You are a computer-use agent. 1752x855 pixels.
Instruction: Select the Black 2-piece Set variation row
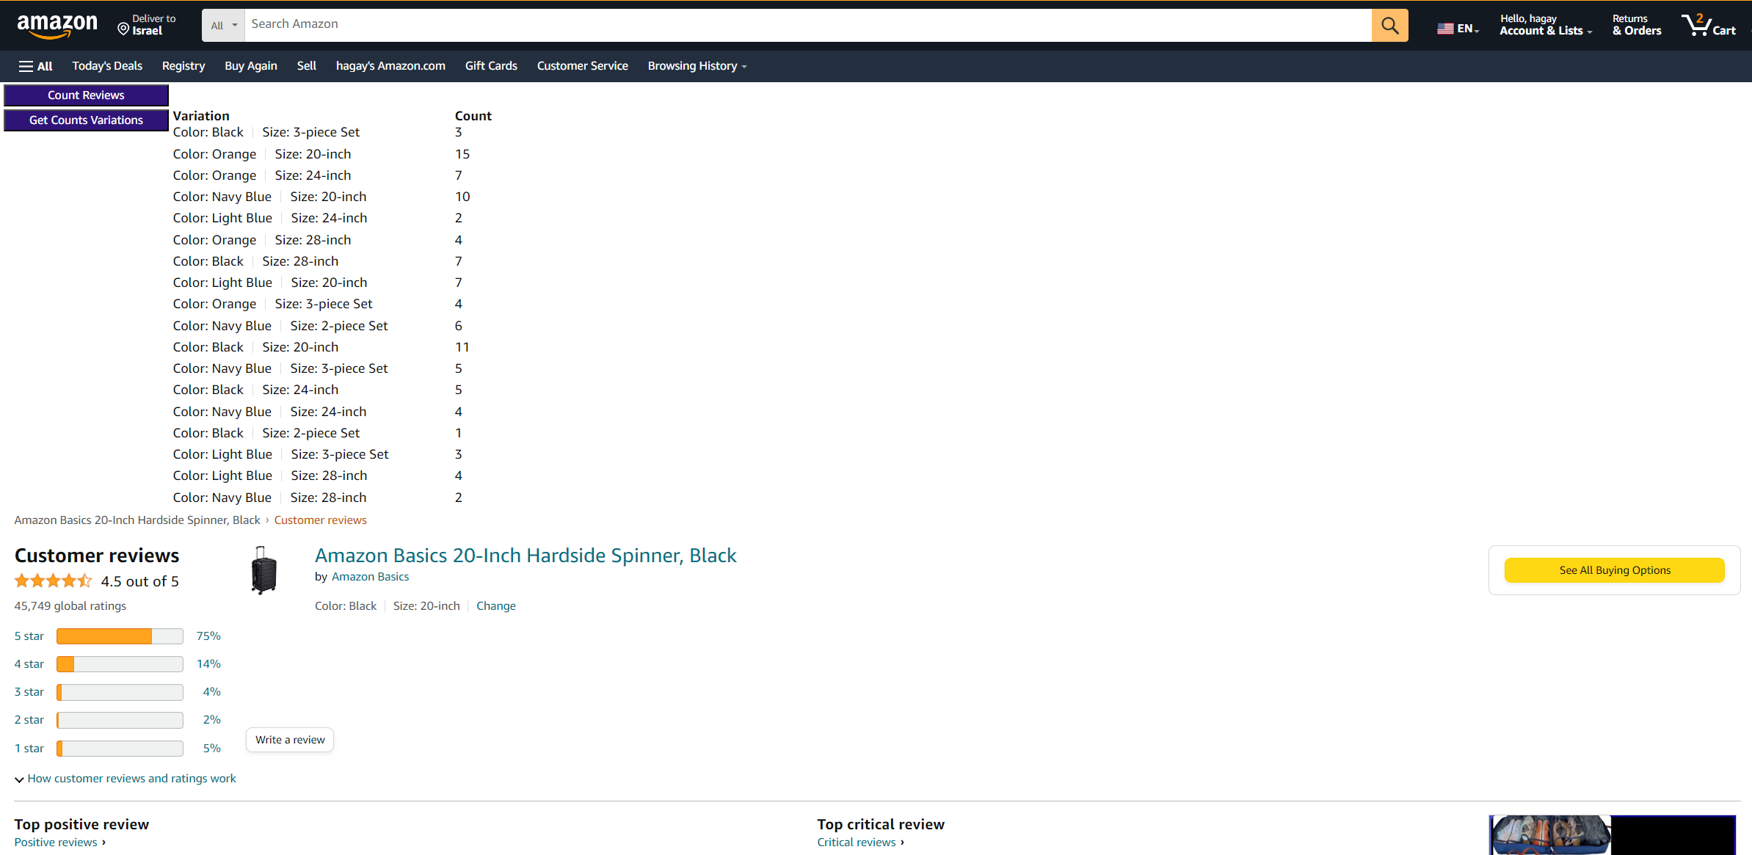pyautogui.click(x=318, y=433)
